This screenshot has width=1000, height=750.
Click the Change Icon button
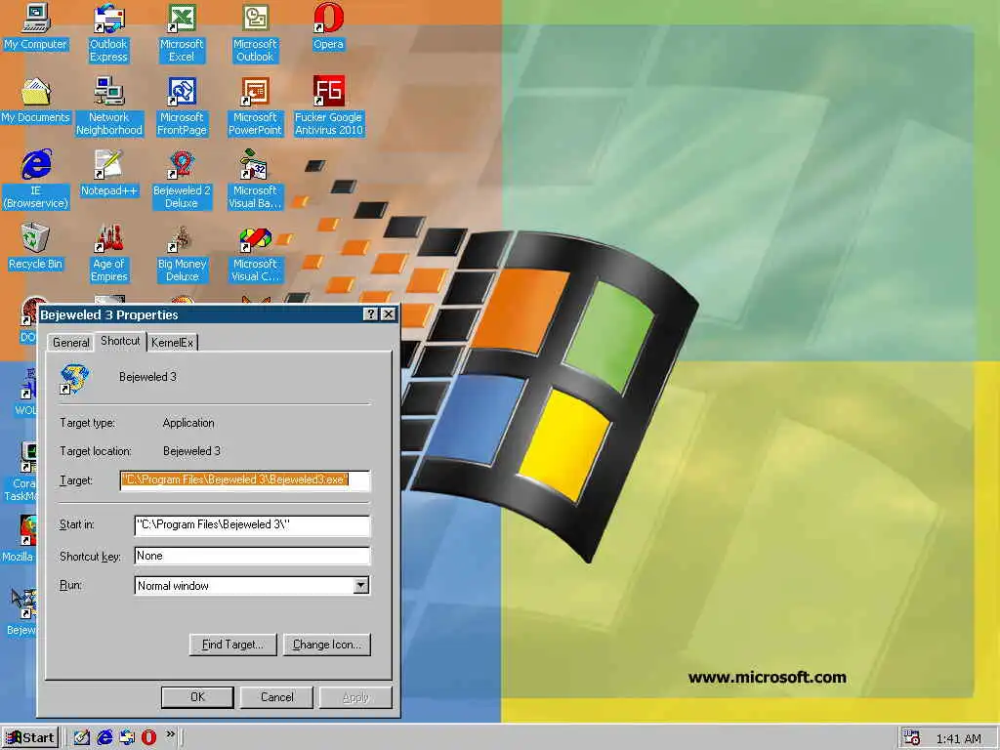tap(327, 645)
